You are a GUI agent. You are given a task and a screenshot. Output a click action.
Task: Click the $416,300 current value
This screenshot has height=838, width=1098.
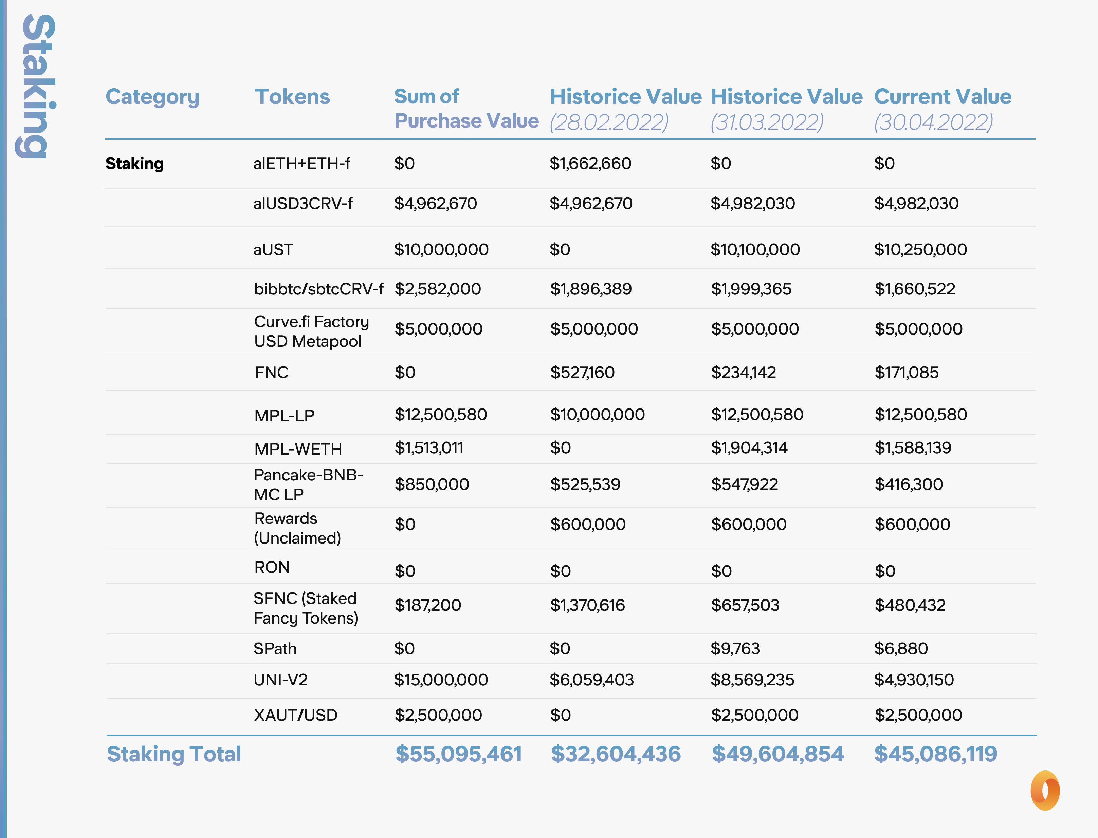click(x=909, y=484)
